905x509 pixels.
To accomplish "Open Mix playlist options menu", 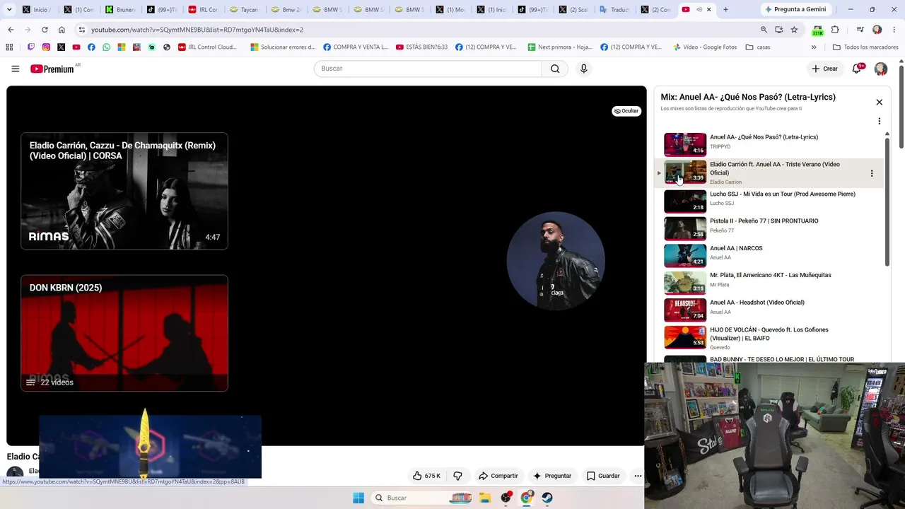I will click(x=879, y=121).
